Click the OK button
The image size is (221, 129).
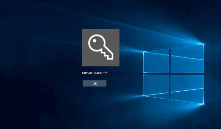click(x=95, y=84)
